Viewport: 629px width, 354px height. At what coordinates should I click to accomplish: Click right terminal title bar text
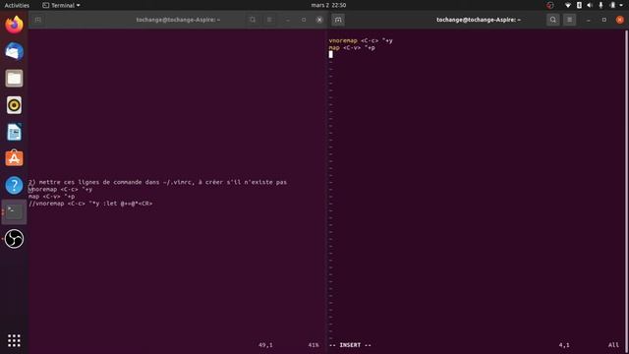pos(479,20)
